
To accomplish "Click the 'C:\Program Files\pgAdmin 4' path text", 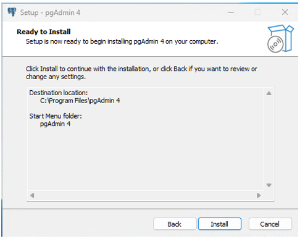I will pos(80,101).
